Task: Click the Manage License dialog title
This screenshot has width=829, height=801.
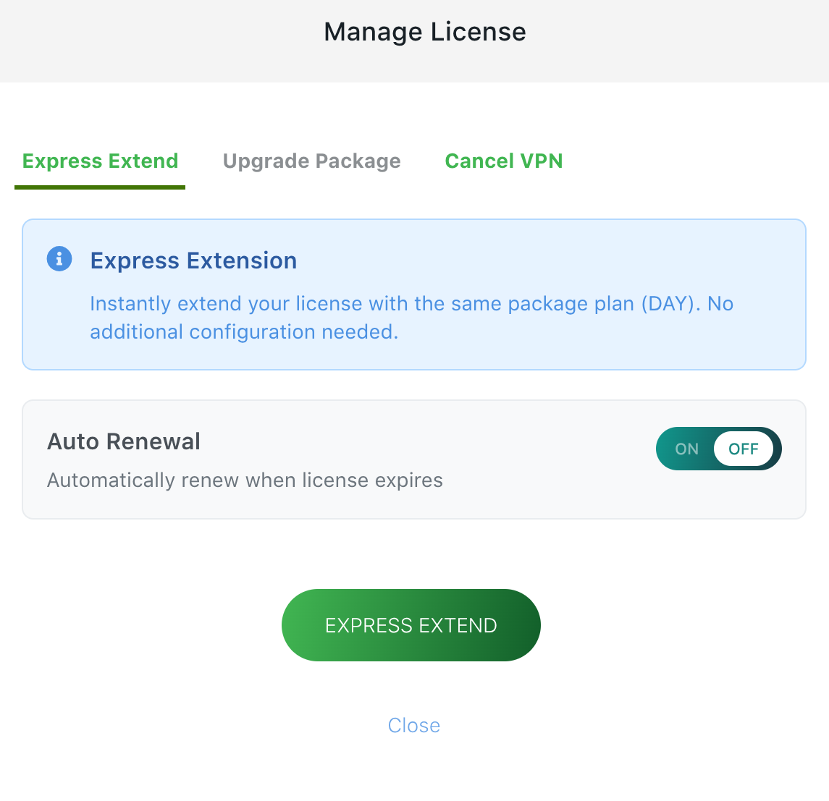Action: (x=425, y=32)
